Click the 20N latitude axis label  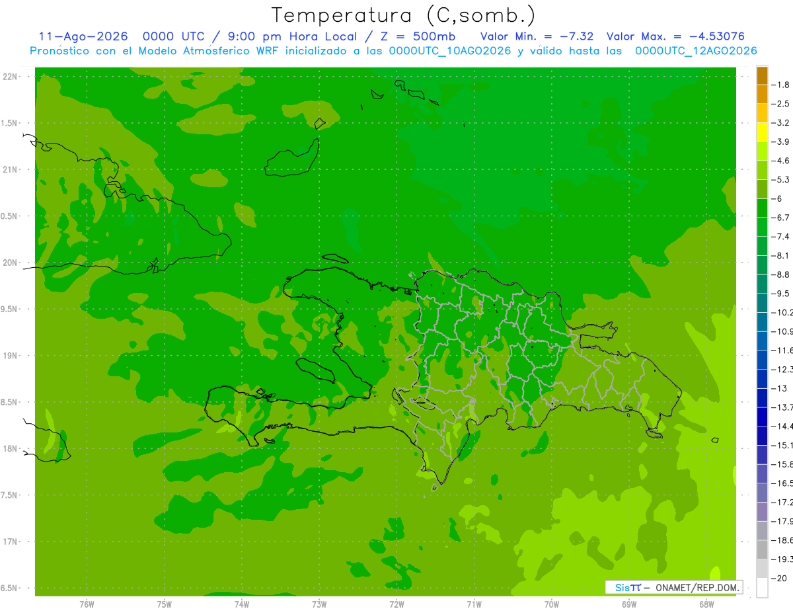click(10, 263)
